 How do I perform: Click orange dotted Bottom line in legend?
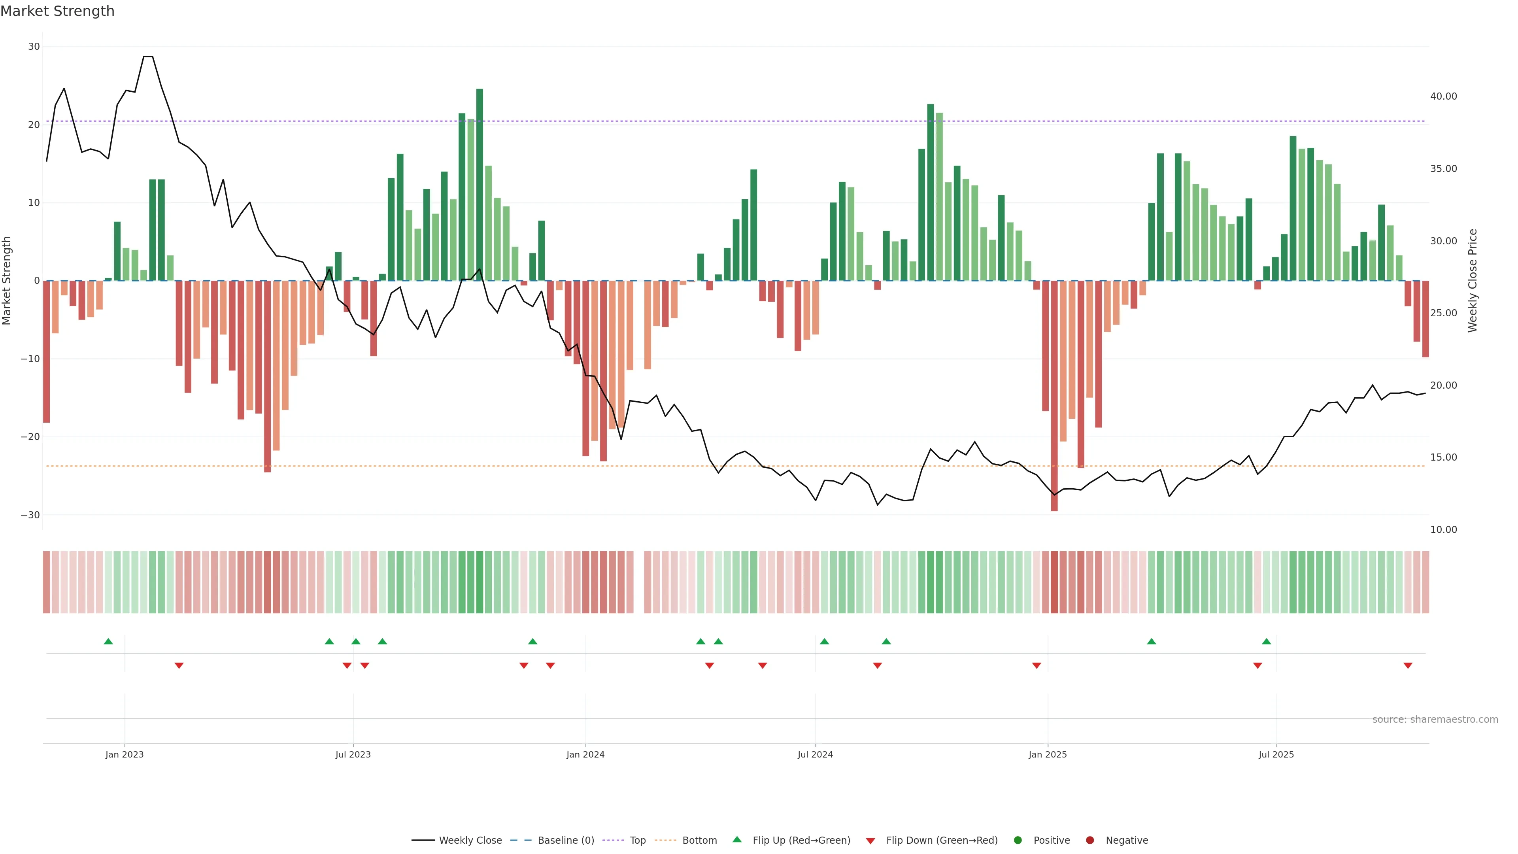click(x=666, y=841)
